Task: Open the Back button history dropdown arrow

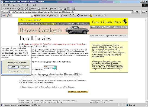Action: click(x=10, y=9)
